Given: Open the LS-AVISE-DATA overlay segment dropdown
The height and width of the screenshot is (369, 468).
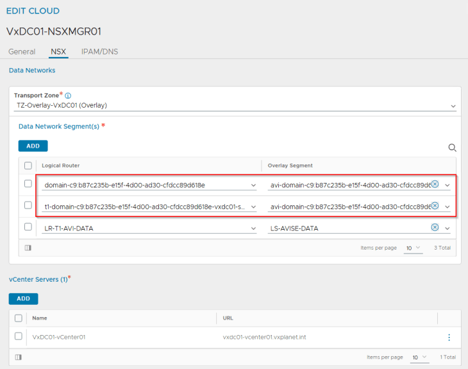Looking at the screenshot, I should pos(447,228).
